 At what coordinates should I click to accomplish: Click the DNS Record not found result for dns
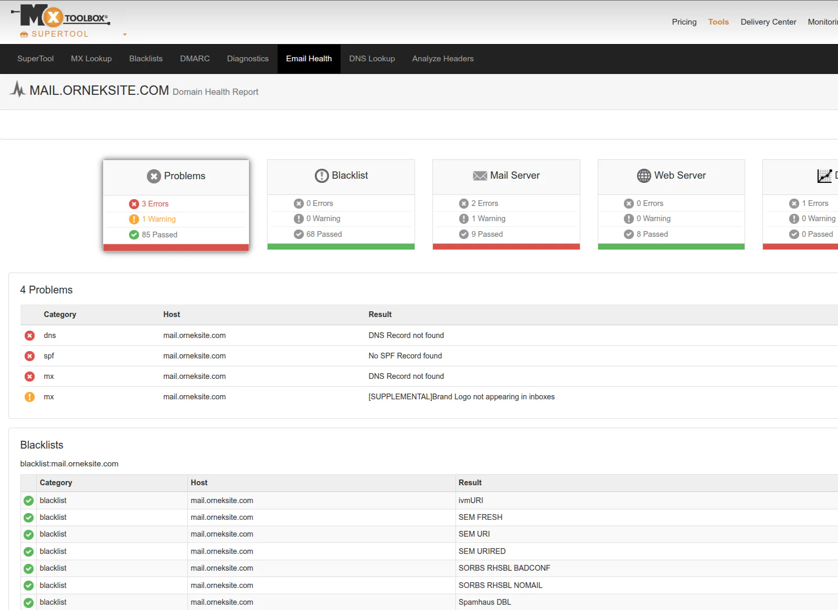(406, 335)
